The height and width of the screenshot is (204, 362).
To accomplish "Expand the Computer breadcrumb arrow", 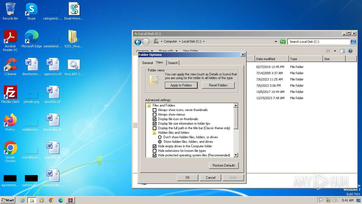I will point(180,41).
